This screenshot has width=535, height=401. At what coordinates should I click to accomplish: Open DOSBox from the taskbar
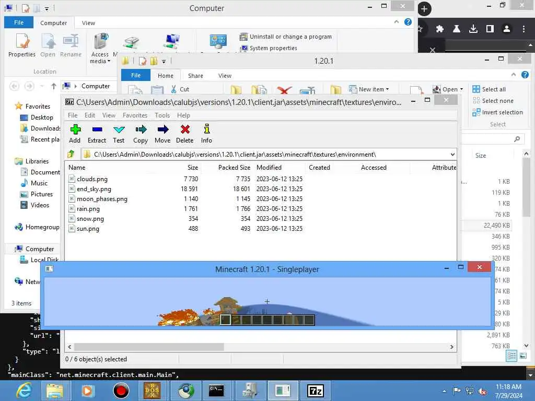(152, 391)
